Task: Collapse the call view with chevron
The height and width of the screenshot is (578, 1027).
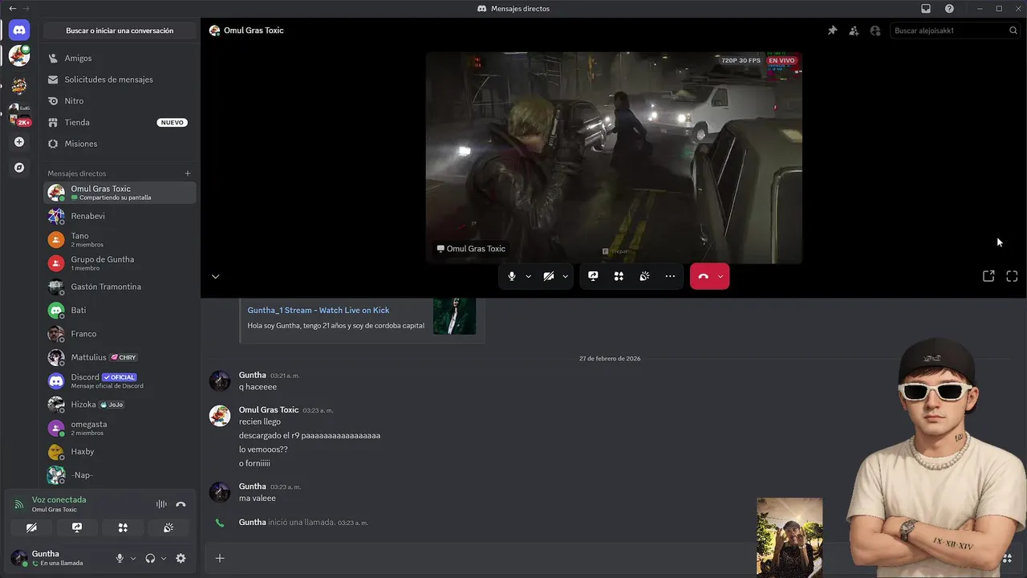Action: pyautogui.click(x=215, y=276)
